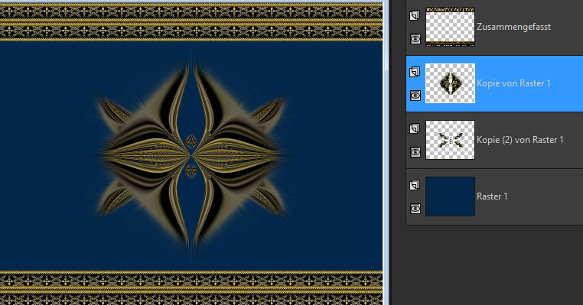Click the dark blue Raster 1 thumbnail
The height and width of the screenshot is (305, 583).
click(451, 196)
